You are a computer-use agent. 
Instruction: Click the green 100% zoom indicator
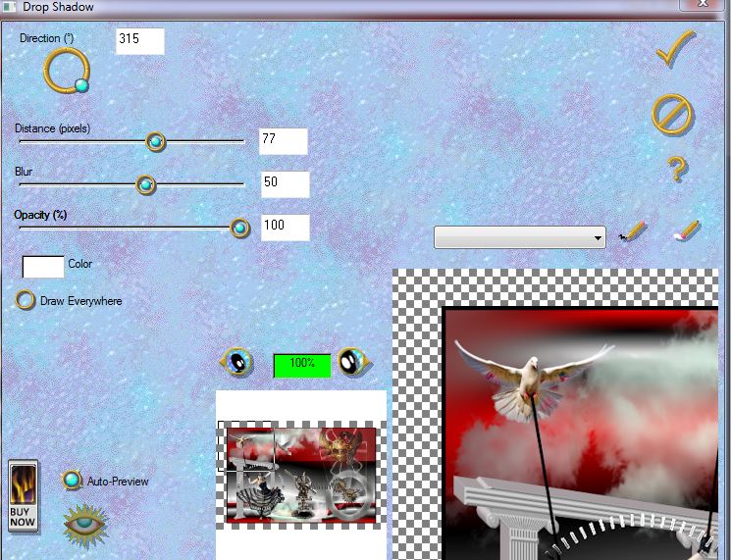[x=302, y=365]
